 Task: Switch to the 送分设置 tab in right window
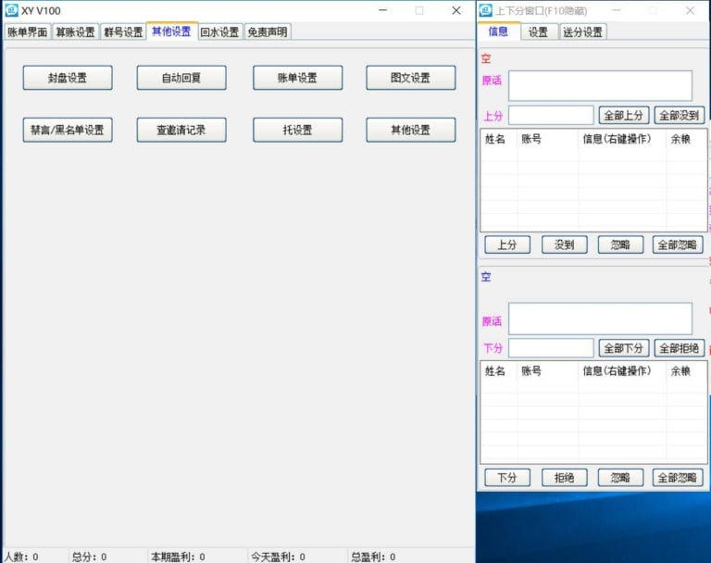pyautogui.click(x=582, y=31)
